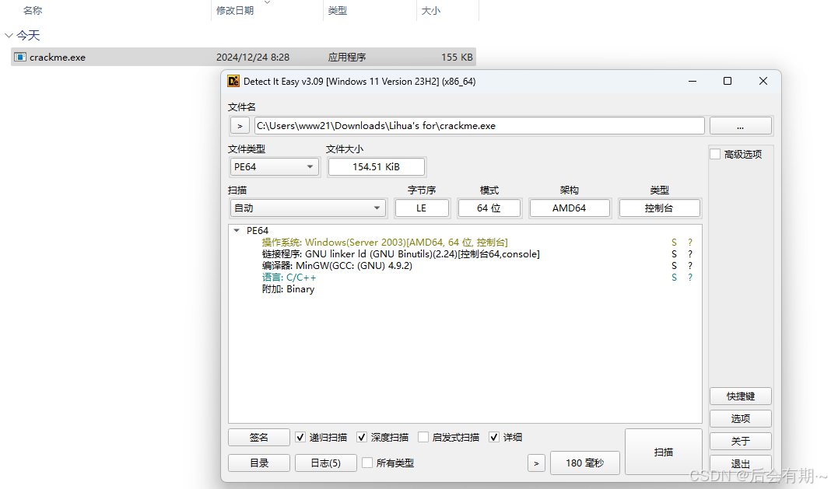Open the 日志(5) log window
The image size is (831, 489).
tap(325, 463)
